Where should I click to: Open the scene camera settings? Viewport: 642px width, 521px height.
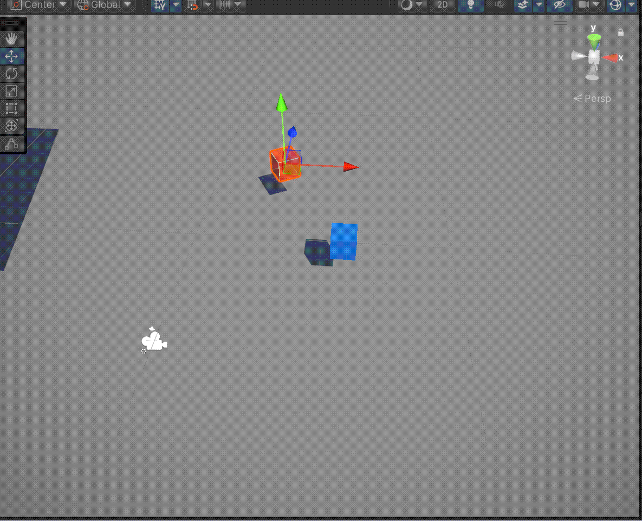tap(589, 5)
